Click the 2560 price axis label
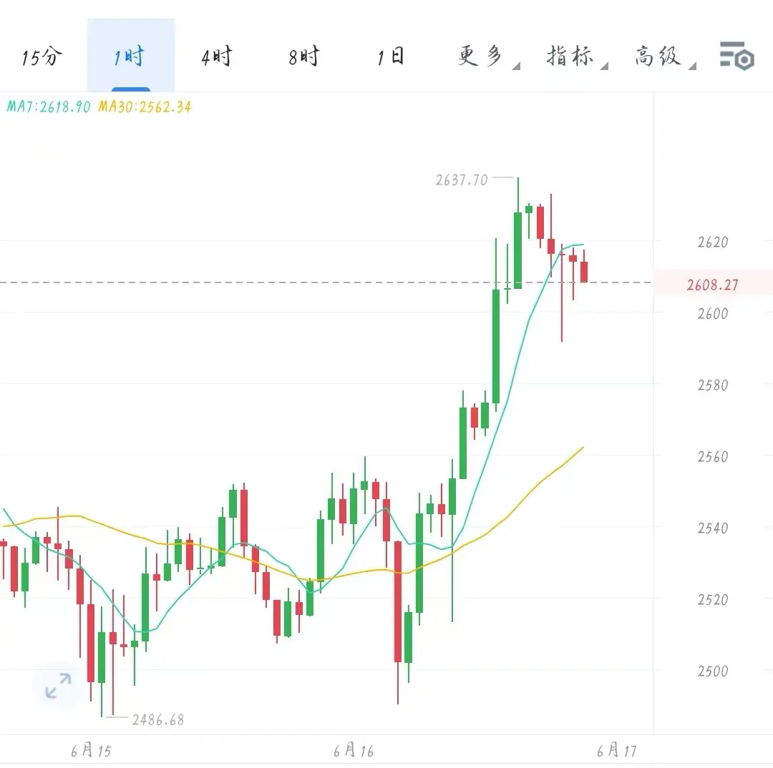This screenshot has width=773, height=768. point(713,457)
